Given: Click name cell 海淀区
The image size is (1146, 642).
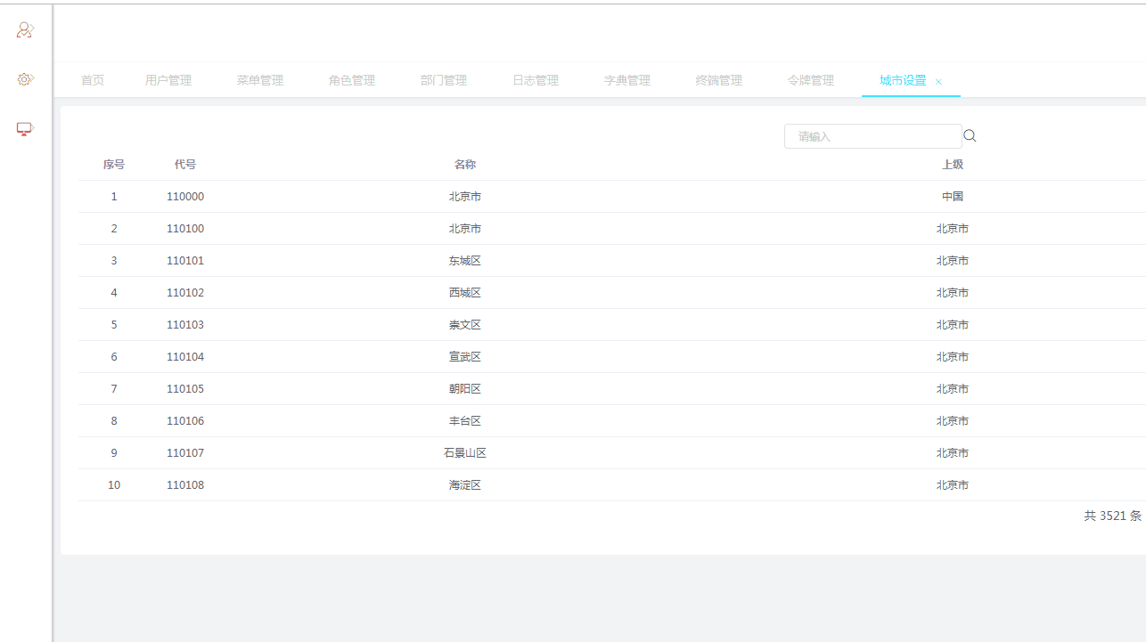Looking at the screenshot, I should (x=465, y=485).
